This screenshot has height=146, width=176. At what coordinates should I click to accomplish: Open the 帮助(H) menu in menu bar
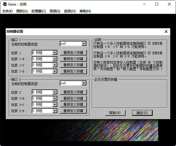85,11
